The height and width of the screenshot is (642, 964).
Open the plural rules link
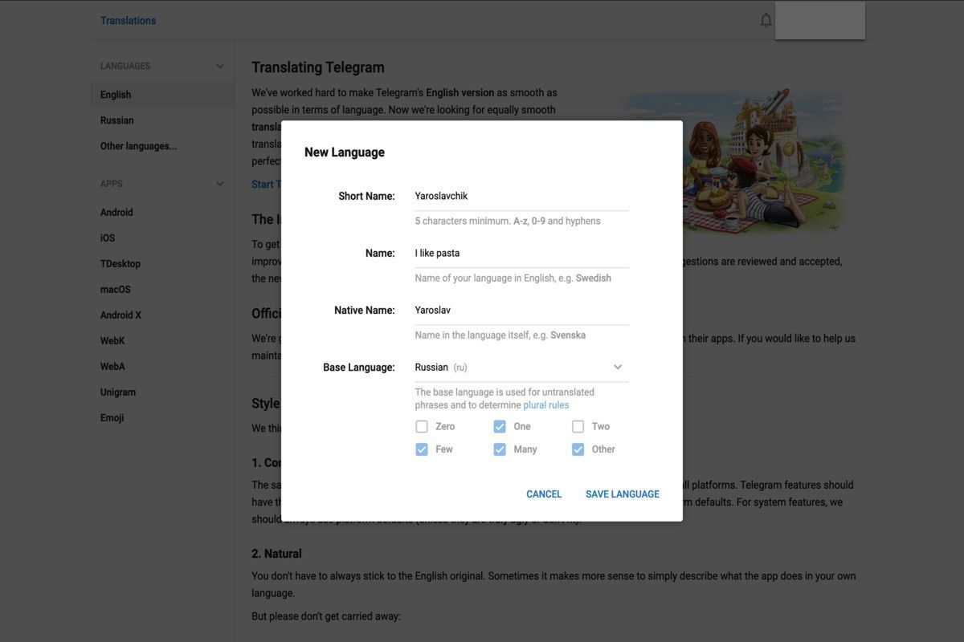coord(545,405)
